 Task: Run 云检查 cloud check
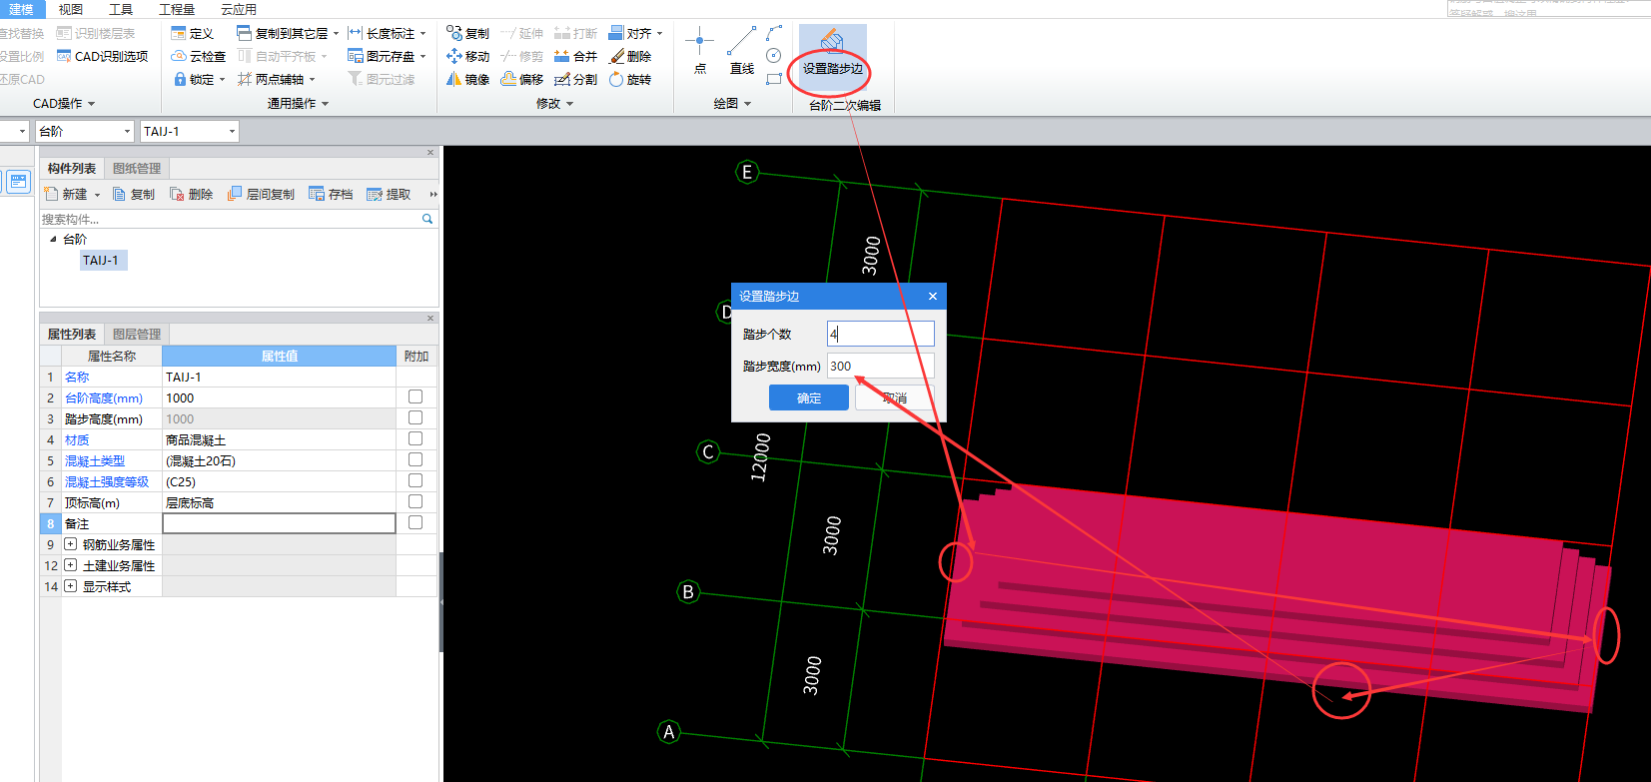coord(198,56)
